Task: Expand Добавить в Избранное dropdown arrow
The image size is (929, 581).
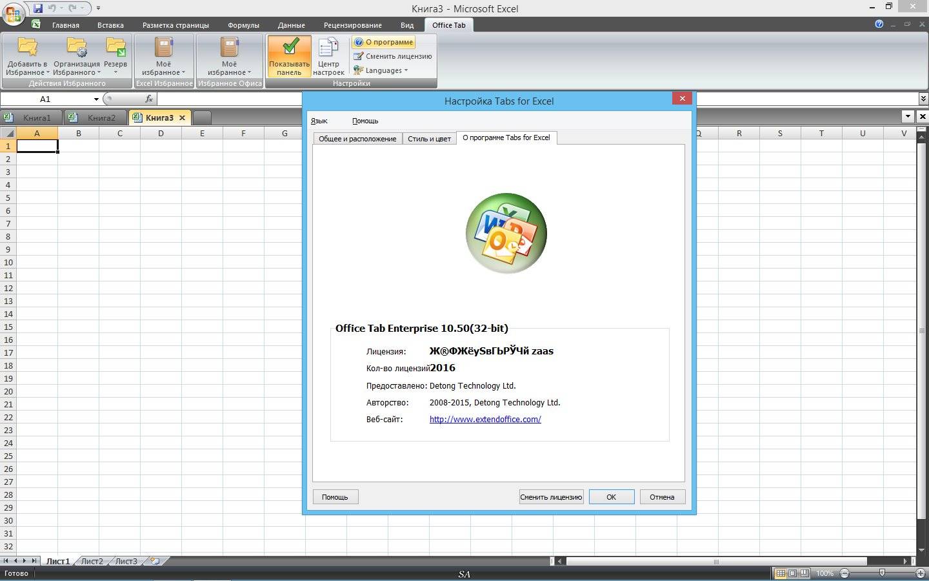Action: point(48,73)
